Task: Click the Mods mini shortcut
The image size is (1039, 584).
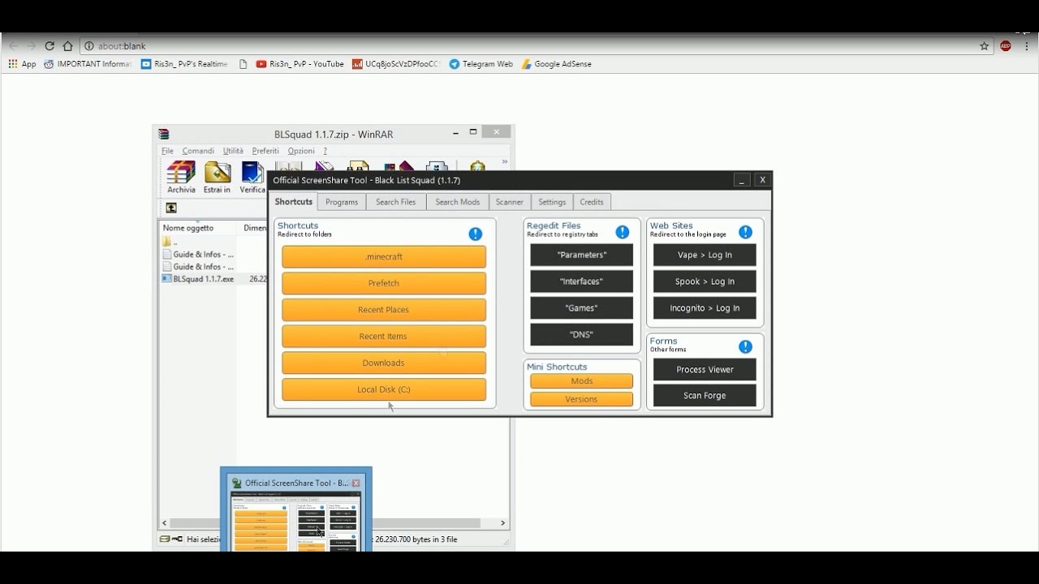Action: click(x=581, y=381)
